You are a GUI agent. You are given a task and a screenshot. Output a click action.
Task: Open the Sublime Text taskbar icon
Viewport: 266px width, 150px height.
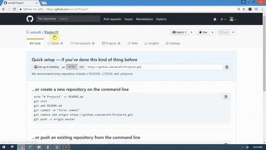point(66,147)
